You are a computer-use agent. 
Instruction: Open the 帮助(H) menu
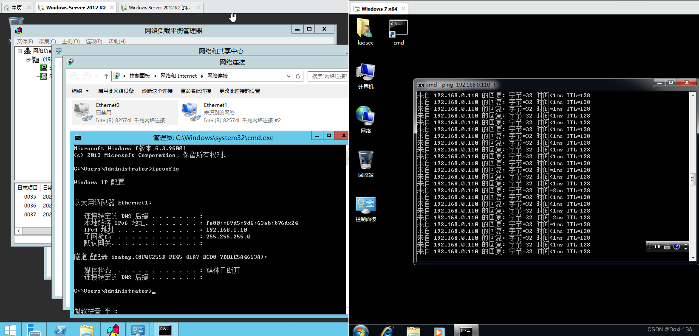click(117, 42)
